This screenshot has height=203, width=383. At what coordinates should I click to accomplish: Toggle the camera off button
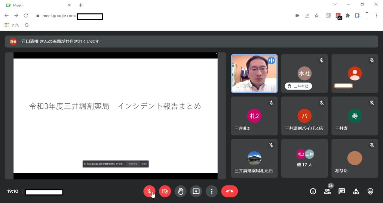point(165,191)
